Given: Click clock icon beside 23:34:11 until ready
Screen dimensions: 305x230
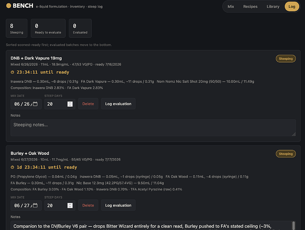Looking at the screenshot, I should pos(12,72).
